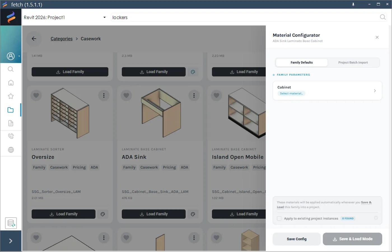Favorite the ADA Sink base cabinet
This screenshot has width=392, height=252.
coord(126,95)
